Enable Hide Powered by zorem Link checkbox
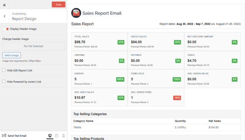Viewport: 245px width, 140px height. (x=4, y=81)
